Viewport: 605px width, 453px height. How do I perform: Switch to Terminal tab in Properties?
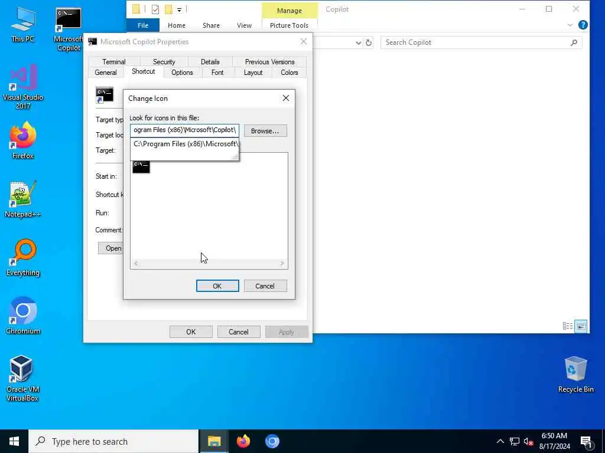click(x=114, y=61)
